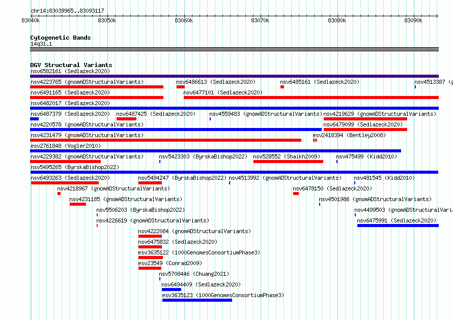This screenshot has width=453, height=320.
Task: Select the red nsv4231185 variant bar
Action: 78,204
